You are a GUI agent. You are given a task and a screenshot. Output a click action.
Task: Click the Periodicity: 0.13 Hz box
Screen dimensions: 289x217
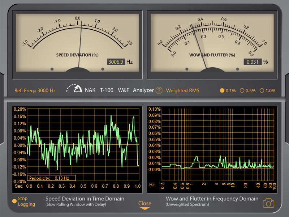[x=51, y=178]
